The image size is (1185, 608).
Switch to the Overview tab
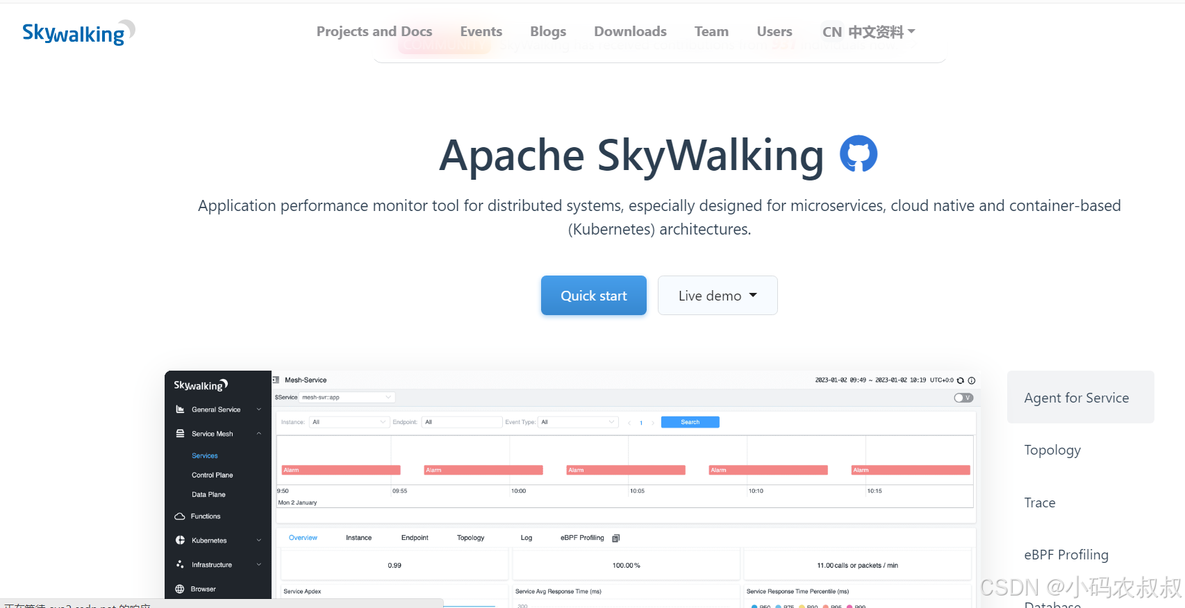click(303, 538)
